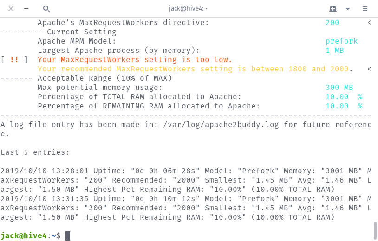Click the terminal scrollbar thumb
378x241 pixels.
(x=375, y=231)
